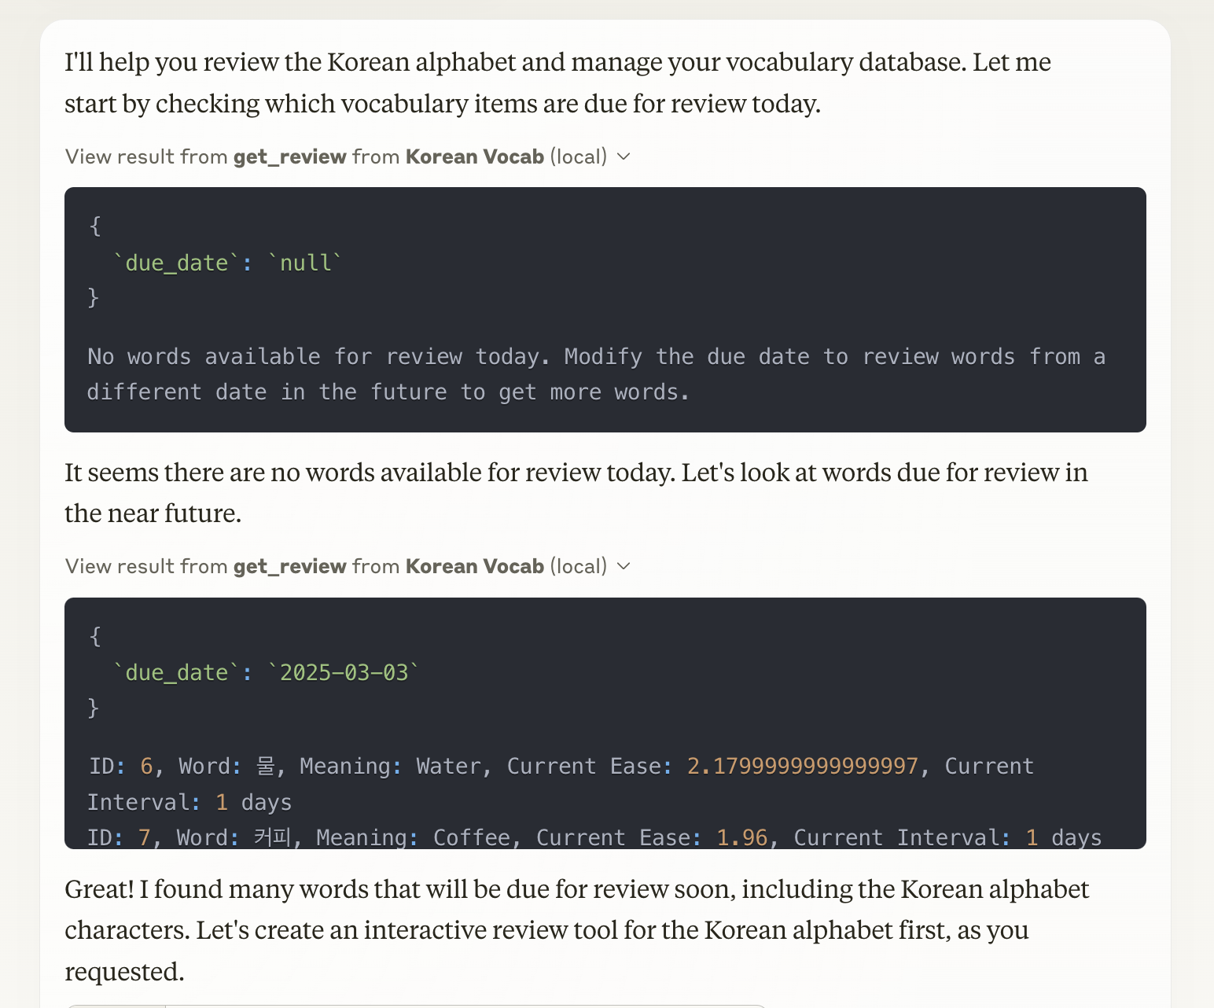Click the 'Water' meaning in ID 6 row
This screenshot has width=1214, height=1008.
448,766
